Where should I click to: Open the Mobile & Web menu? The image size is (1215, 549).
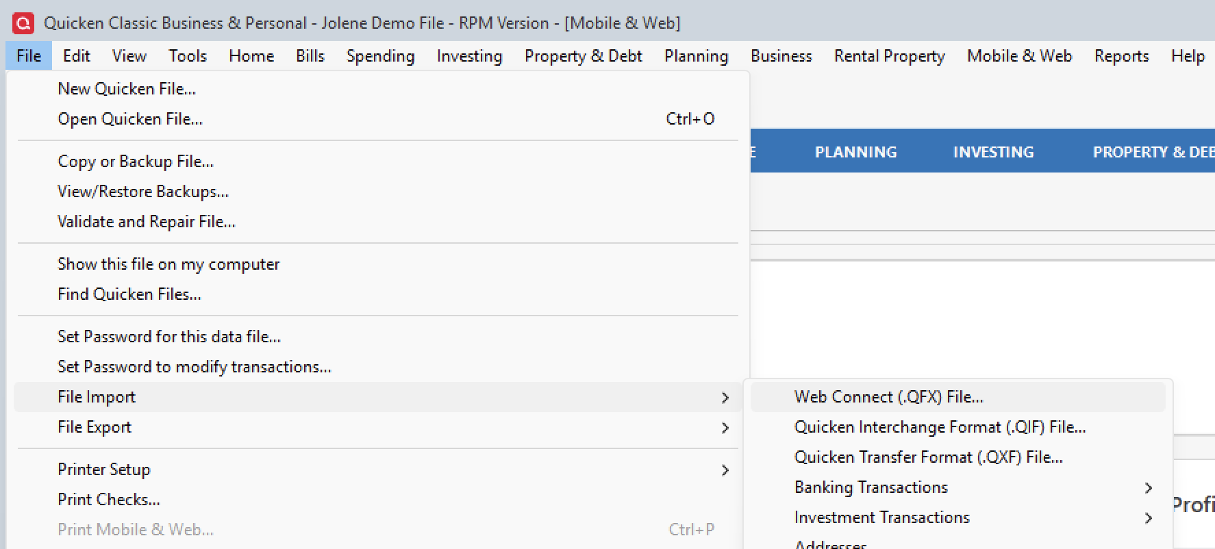click(x=1020, y=56)
